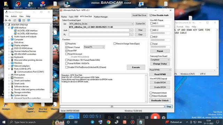Open the Samsung Knox Guard Completed dropdown
The height and width of the screenshot is (125, 223).
160,60
